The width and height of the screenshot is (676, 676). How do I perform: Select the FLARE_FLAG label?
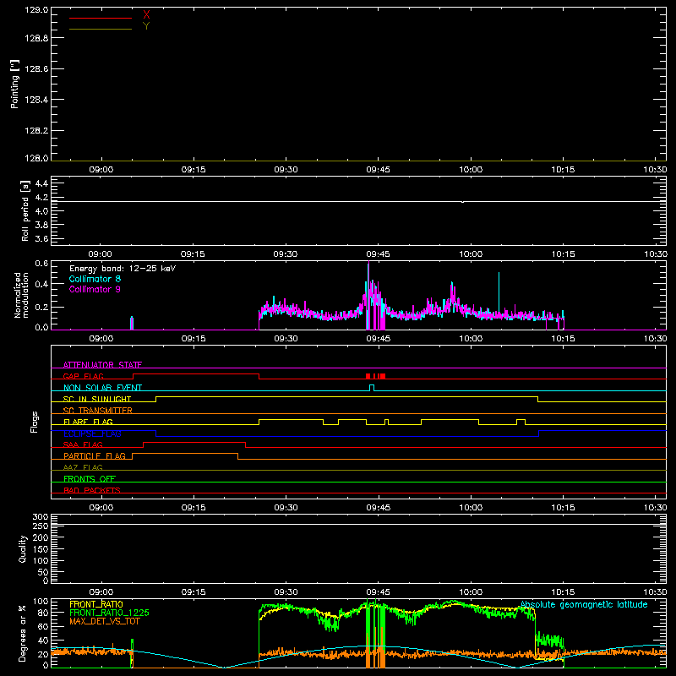[88, 422]
